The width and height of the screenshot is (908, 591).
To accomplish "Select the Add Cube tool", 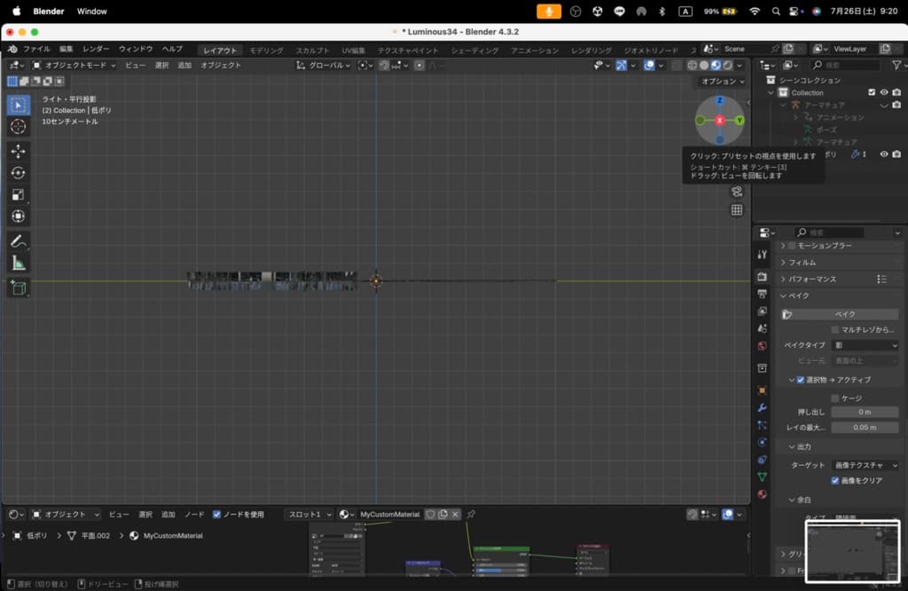I will [19, 288].
